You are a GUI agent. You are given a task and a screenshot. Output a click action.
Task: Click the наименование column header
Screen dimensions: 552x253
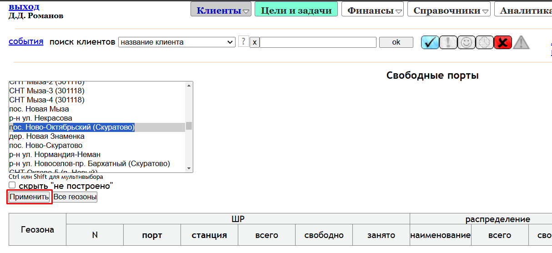tap(441, 235)
